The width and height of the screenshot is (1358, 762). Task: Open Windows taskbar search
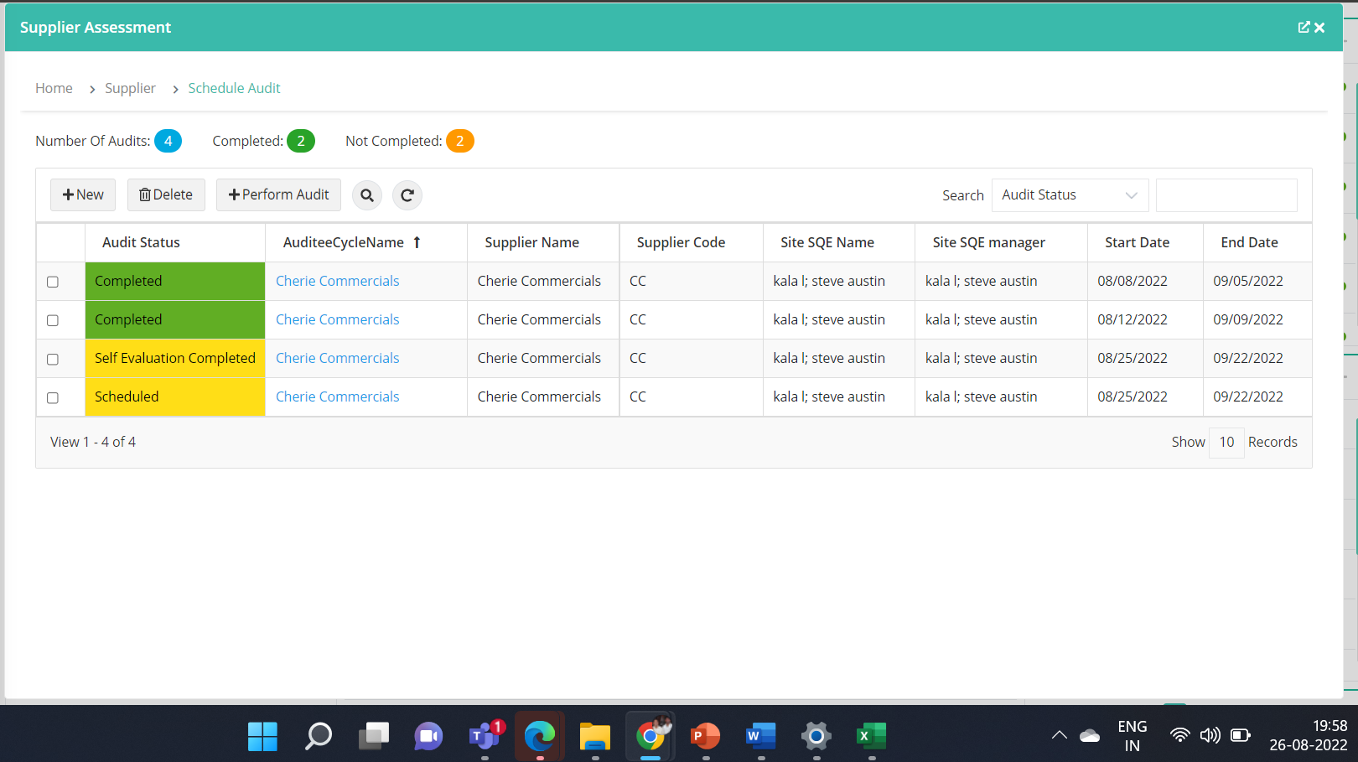point(318,737)
